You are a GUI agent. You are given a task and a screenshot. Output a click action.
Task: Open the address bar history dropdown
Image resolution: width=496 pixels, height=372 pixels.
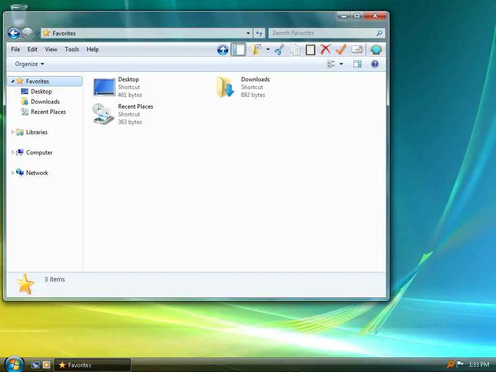248,33
